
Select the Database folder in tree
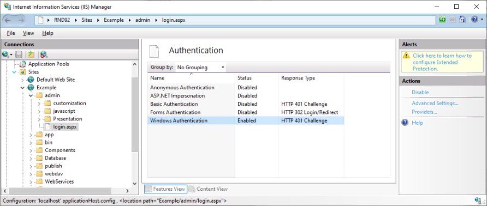click(55, 158)
